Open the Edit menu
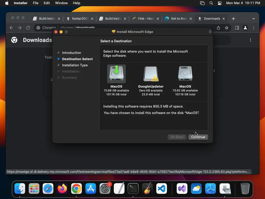The image size is (265, 199). coord(47,3)
